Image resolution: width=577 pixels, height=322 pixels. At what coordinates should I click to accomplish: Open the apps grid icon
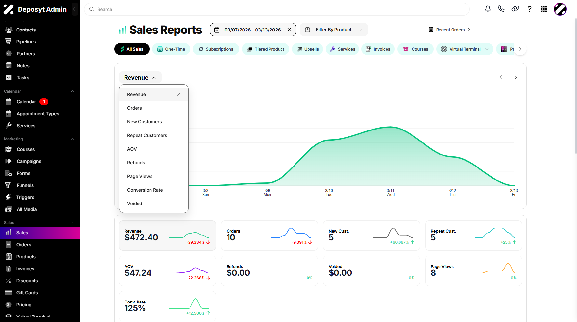click(x=544, y=9)
